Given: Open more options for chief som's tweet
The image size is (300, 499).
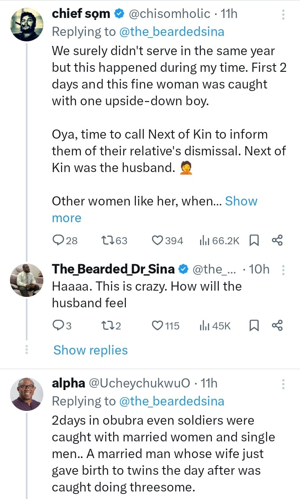Looking at the screenshot, I should point(283,15).
